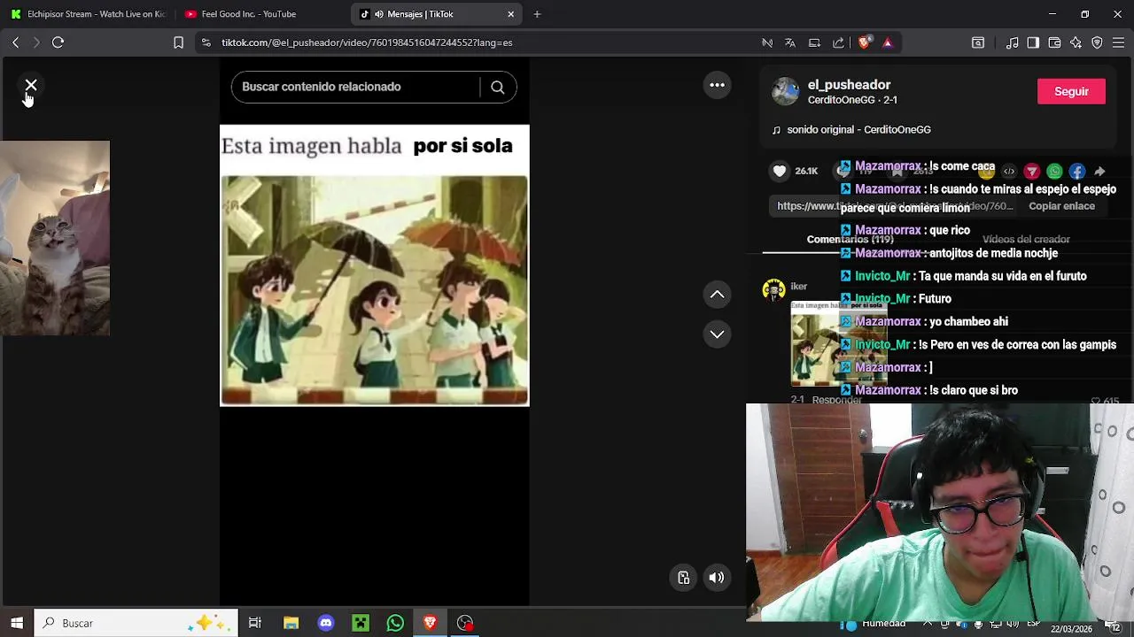Screen dimensions: 1134x637
Task: Share via the red send-to-friends icon
Action: pos(1032,172)
